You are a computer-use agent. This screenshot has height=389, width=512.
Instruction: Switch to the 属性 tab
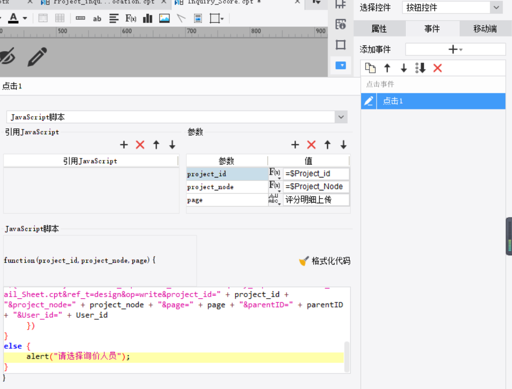click(379, 29)
